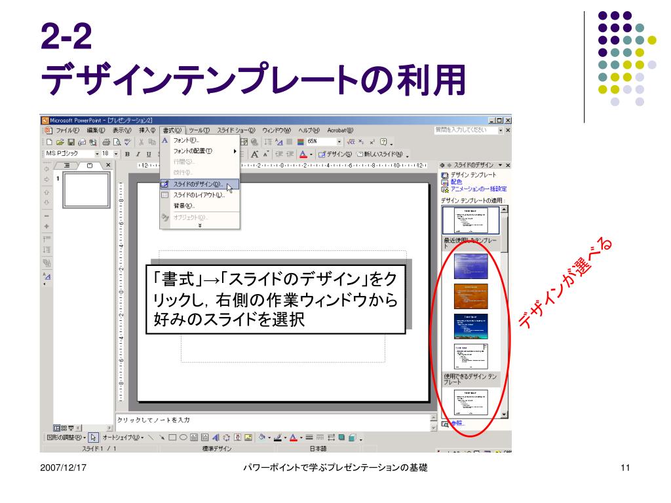The width and height of the screenshot is (671, 503).
Task: Click the Print Preview icon
Action: click(x=117, y=142)
